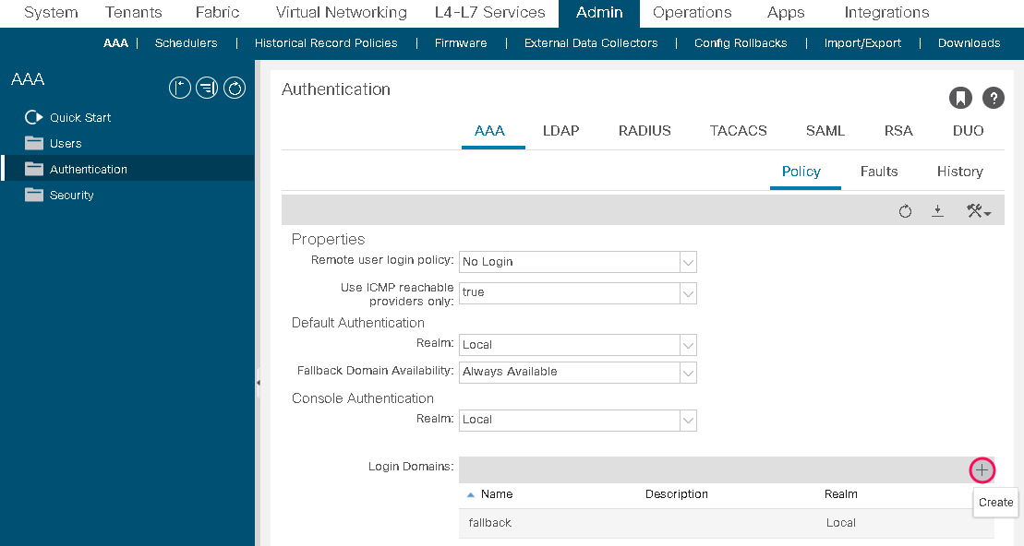Viewport: 1024px width, 546px height.
Task: Switch to the SAML tab
Action: 825,131
